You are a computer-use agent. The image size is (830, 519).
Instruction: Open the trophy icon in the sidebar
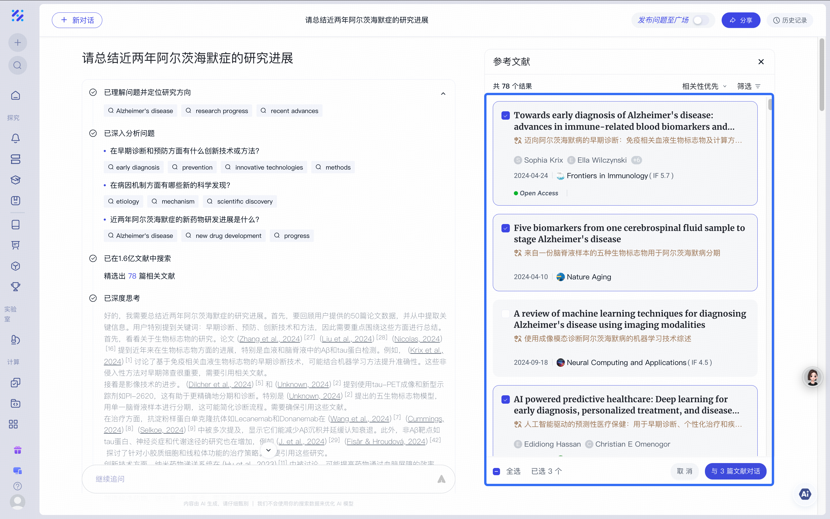click(x=16, y=287)
